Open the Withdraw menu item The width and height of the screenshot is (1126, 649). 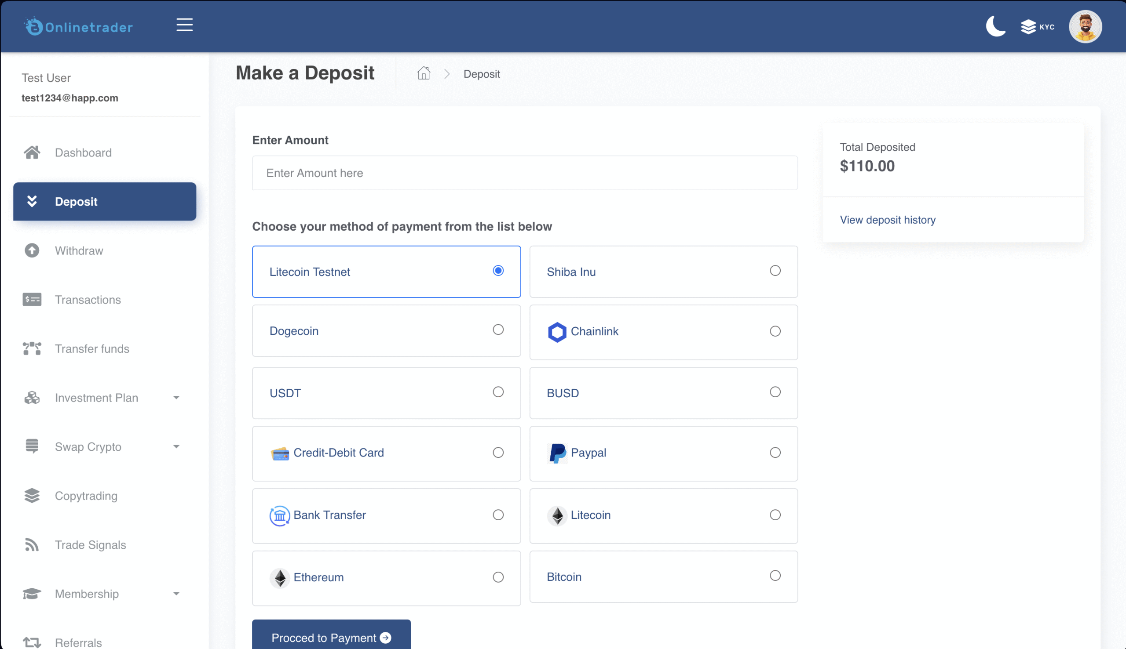pyautogui.click(x=105, y=250)
